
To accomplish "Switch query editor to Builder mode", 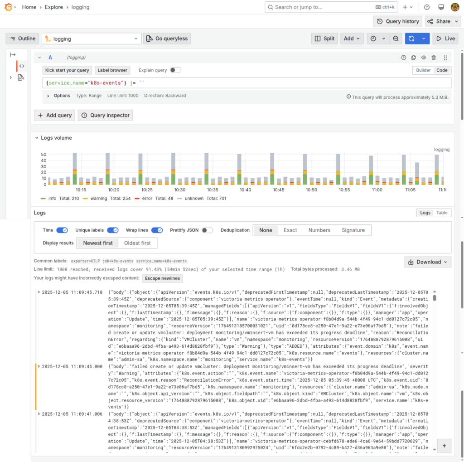I will tap(423, 70).
